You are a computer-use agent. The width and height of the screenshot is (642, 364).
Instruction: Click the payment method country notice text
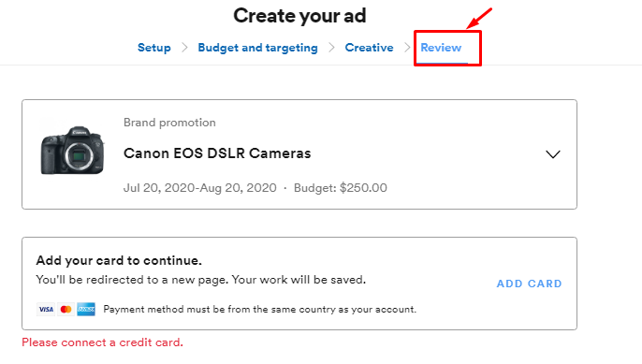(259, 309)
